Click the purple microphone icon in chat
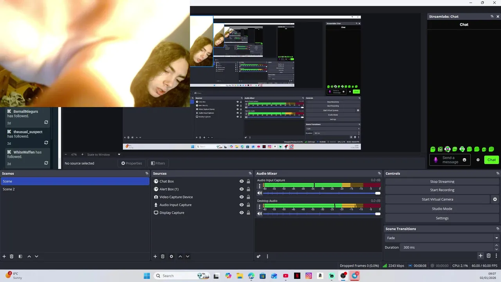 tap(436, 160)
